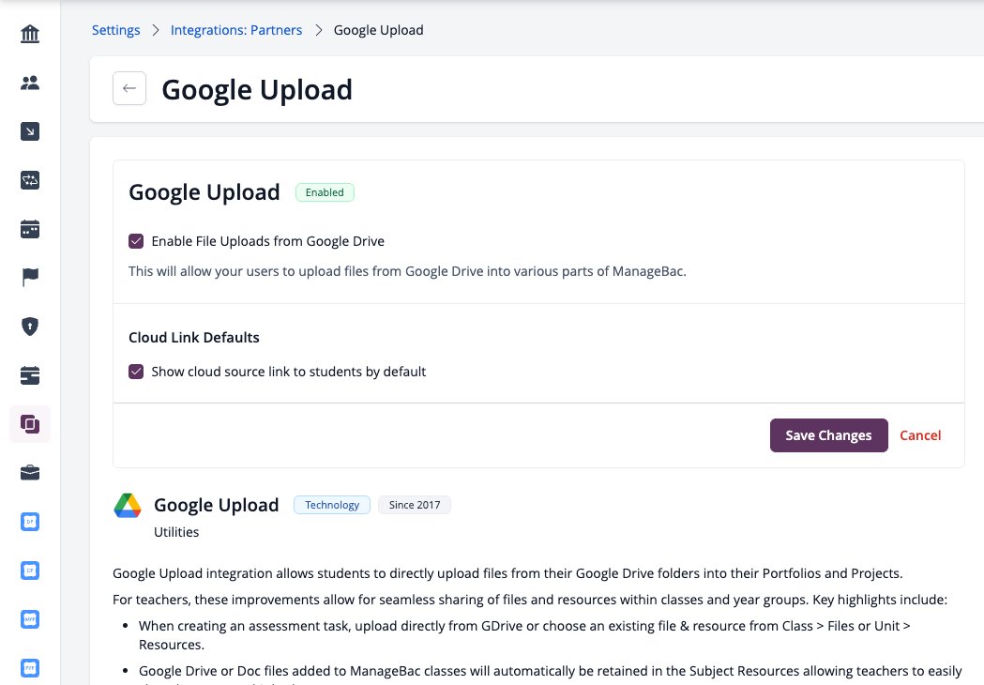Image resolution: width=984 pixels, height=685 pixels.
Task: Open Integrations: Partners breadcrumb link
Action: coord(236,30)
